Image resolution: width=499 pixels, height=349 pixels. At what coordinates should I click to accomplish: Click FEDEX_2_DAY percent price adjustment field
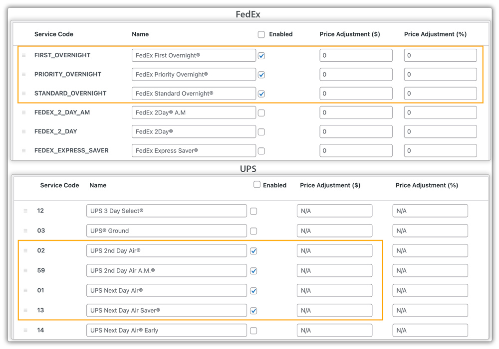point(441,131)
